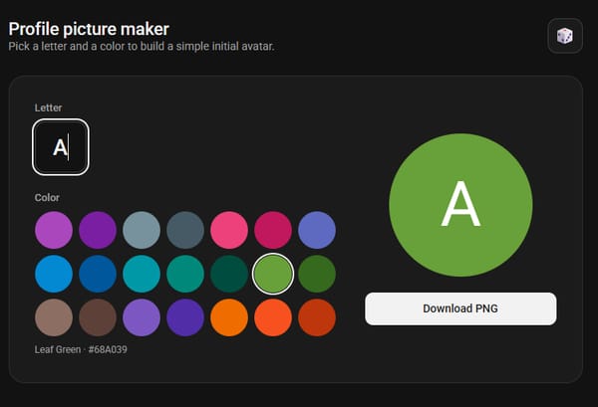Viewport: 598px width, 407px height.
Task: Select the dark green swatch
Action: coord(317,274)
